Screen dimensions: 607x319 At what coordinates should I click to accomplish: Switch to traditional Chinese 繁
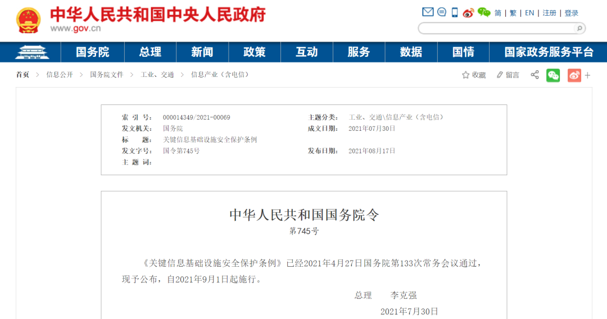pos(513,13)
